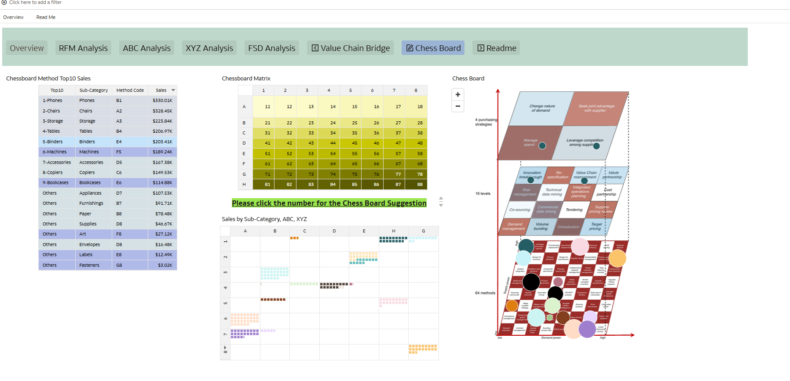Click the $330.01K sales value
Viewport: 790px width, 381px height.
(x=162, y=101)
